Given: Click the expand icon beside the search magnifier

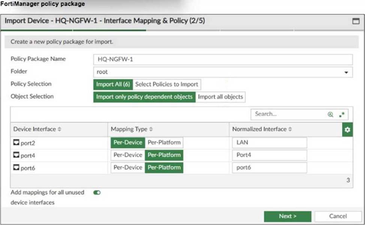Looking at the screenshot, I should coord(342,114).
